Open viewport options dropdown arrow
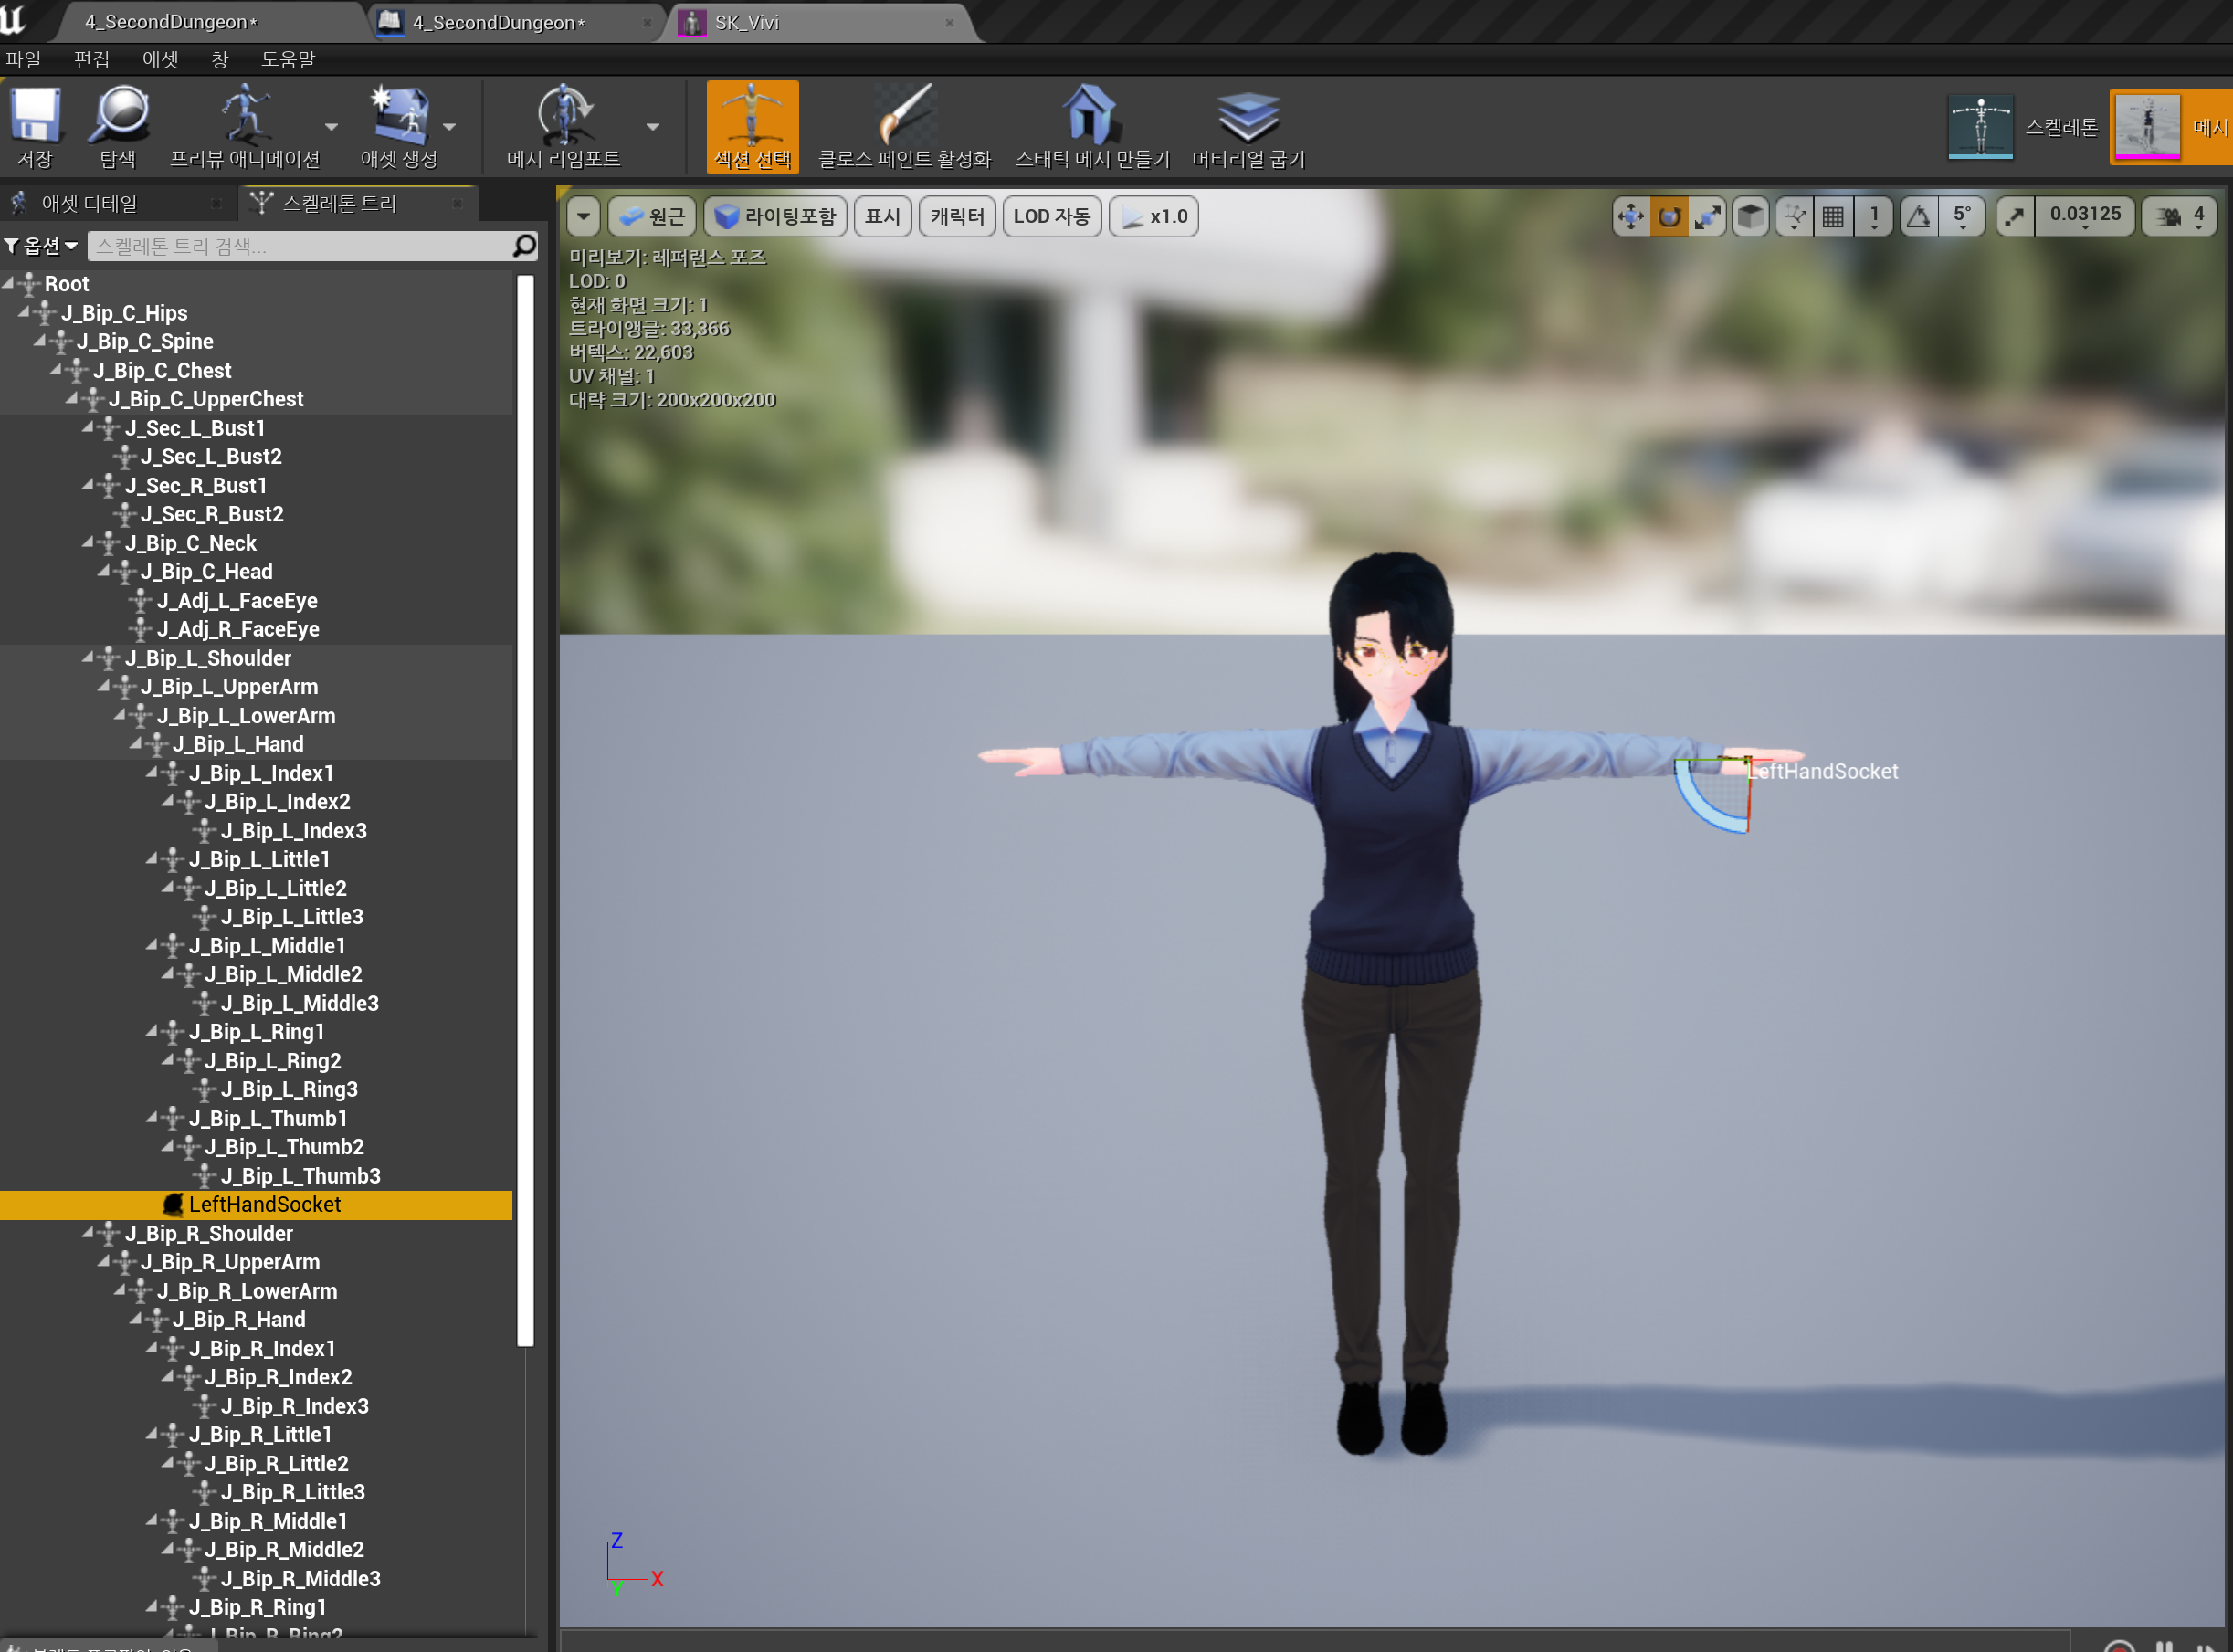This screenshot has height=1652, width=2233. coord(583,216)
